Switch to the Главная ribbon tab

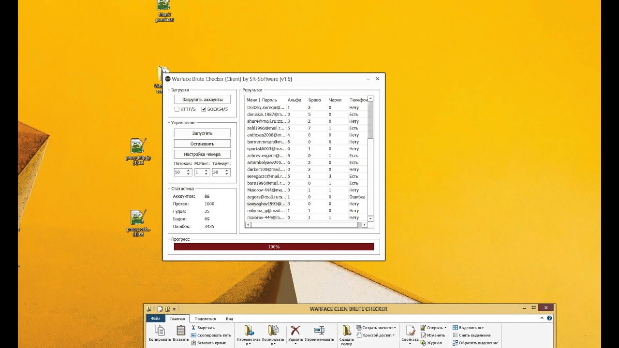coord(177,319)
